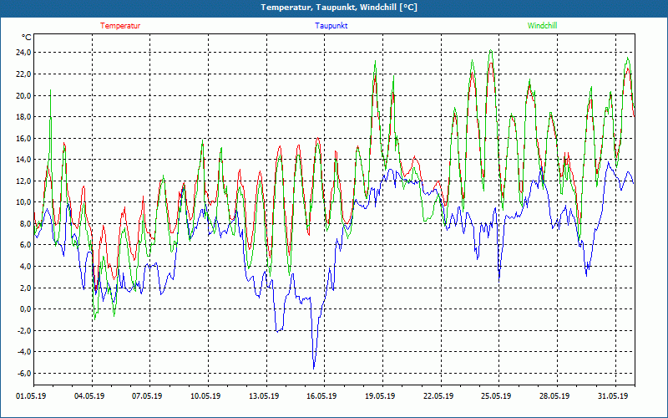Click the 20,0 y-axis value
The width and height of the screenshot is (668, 418).
pyautogui.click(x=23, y=95)
